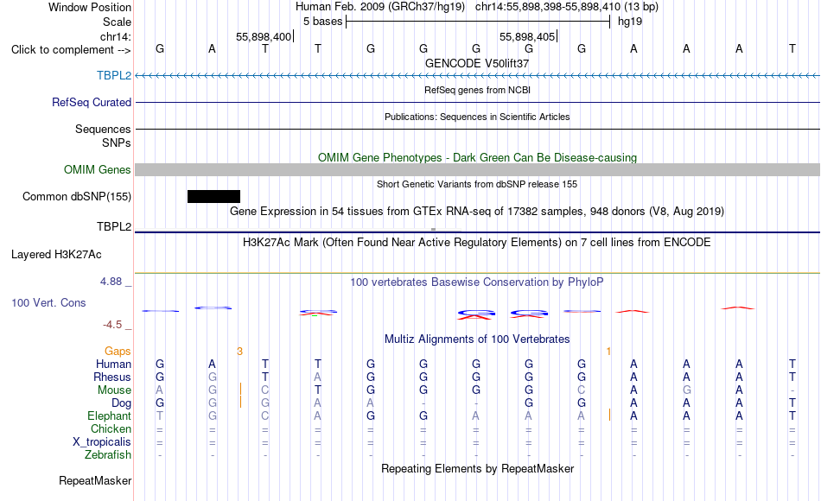Click the black TBPL2 GTEx label
The image size is (821, 501).
[x=114, y=226]
